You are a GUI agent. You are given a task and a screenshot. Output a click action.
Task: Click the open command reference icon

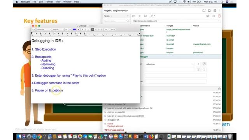[x=204, y=64]
